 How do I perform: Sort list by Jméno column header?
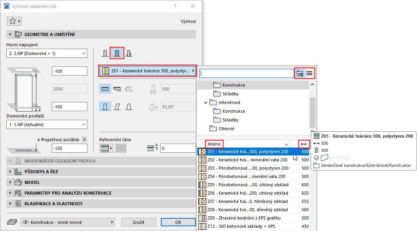[214, 144]
